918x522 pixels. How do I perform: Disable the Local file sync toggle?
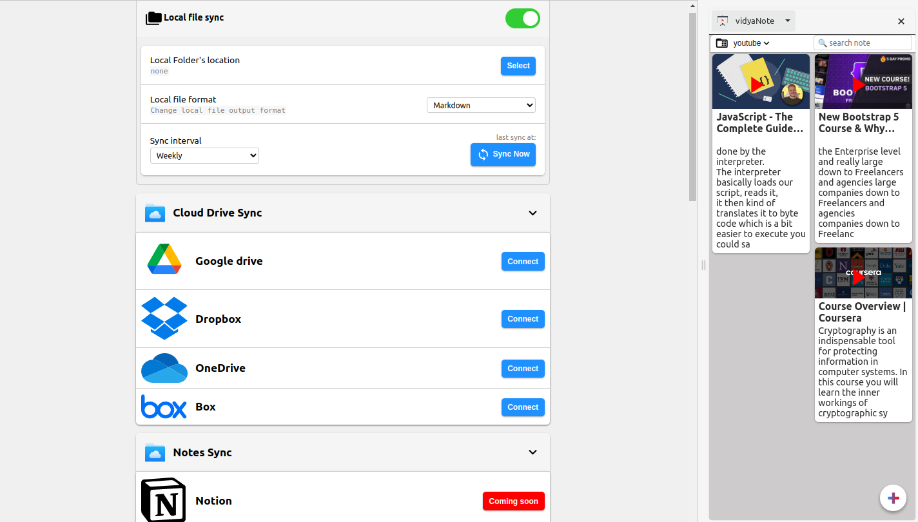point(522,19)
